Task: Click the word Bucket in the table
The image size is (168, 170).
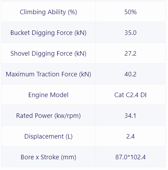Action: click(20, 33)
